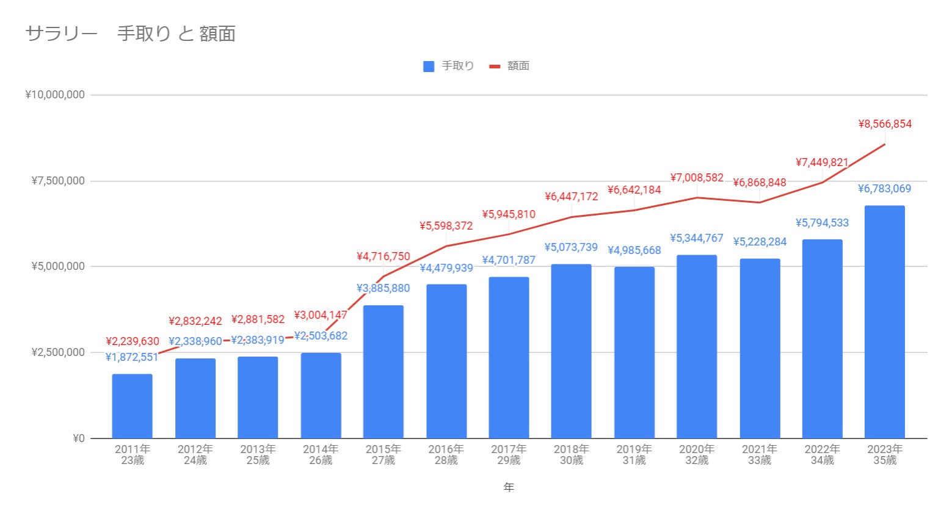Click the 2016年 28歳 axis label
The width and height of the screenshot is (952, 519).
pos(446,455)
